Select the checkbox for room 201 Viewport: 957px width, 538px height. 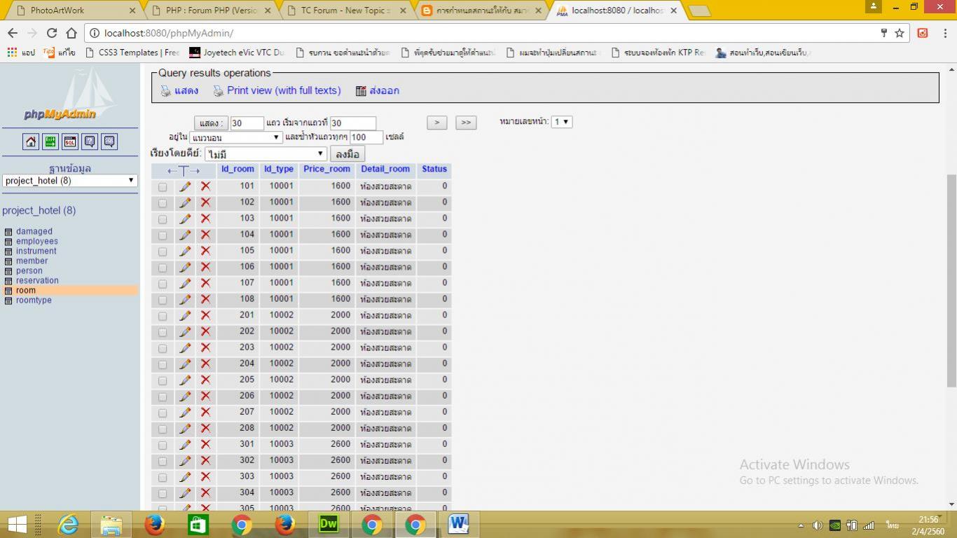tap(163, 316)
